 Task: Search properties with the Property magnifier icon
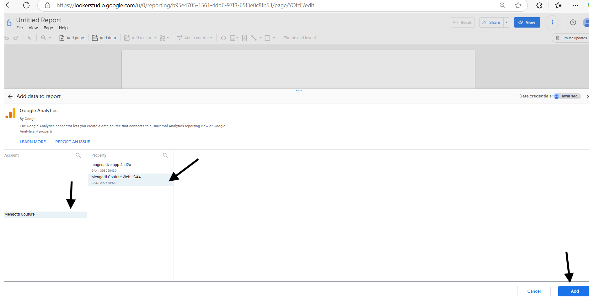165,155
